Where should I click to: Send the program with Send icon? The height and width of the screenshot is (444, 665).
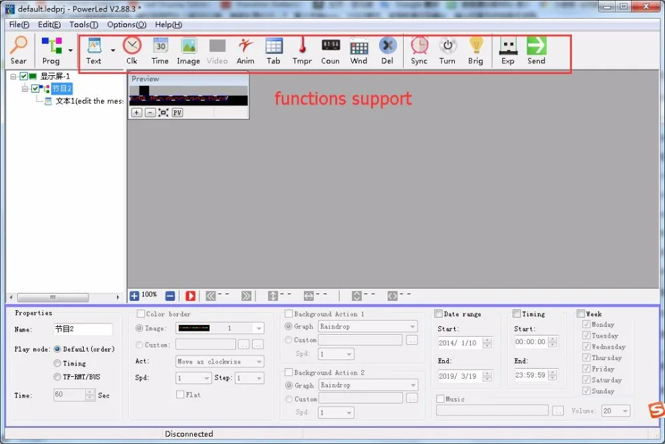coord(537,50)
